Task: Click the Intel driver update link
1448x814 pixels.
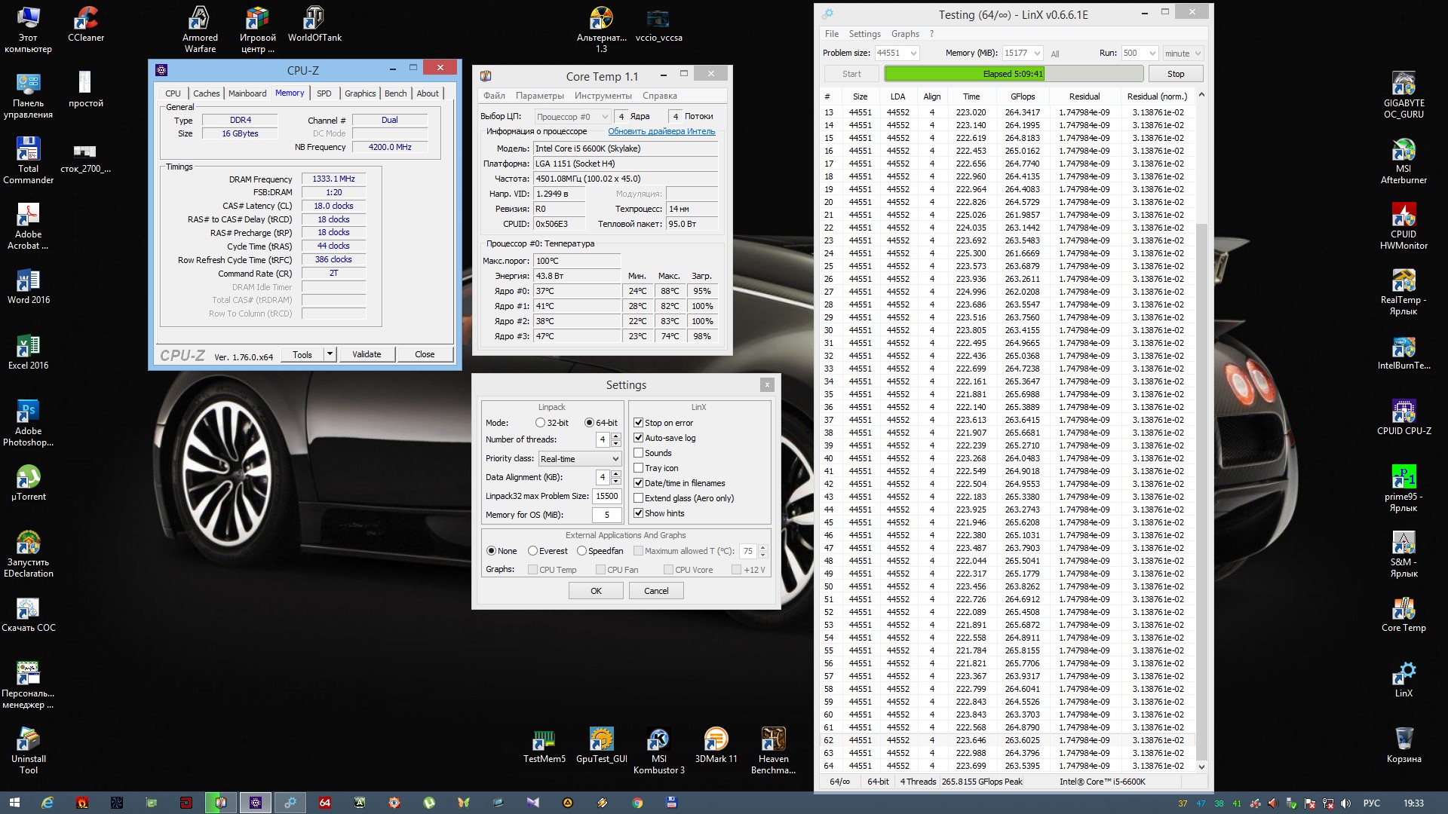Action: click(x=661, y=131)
